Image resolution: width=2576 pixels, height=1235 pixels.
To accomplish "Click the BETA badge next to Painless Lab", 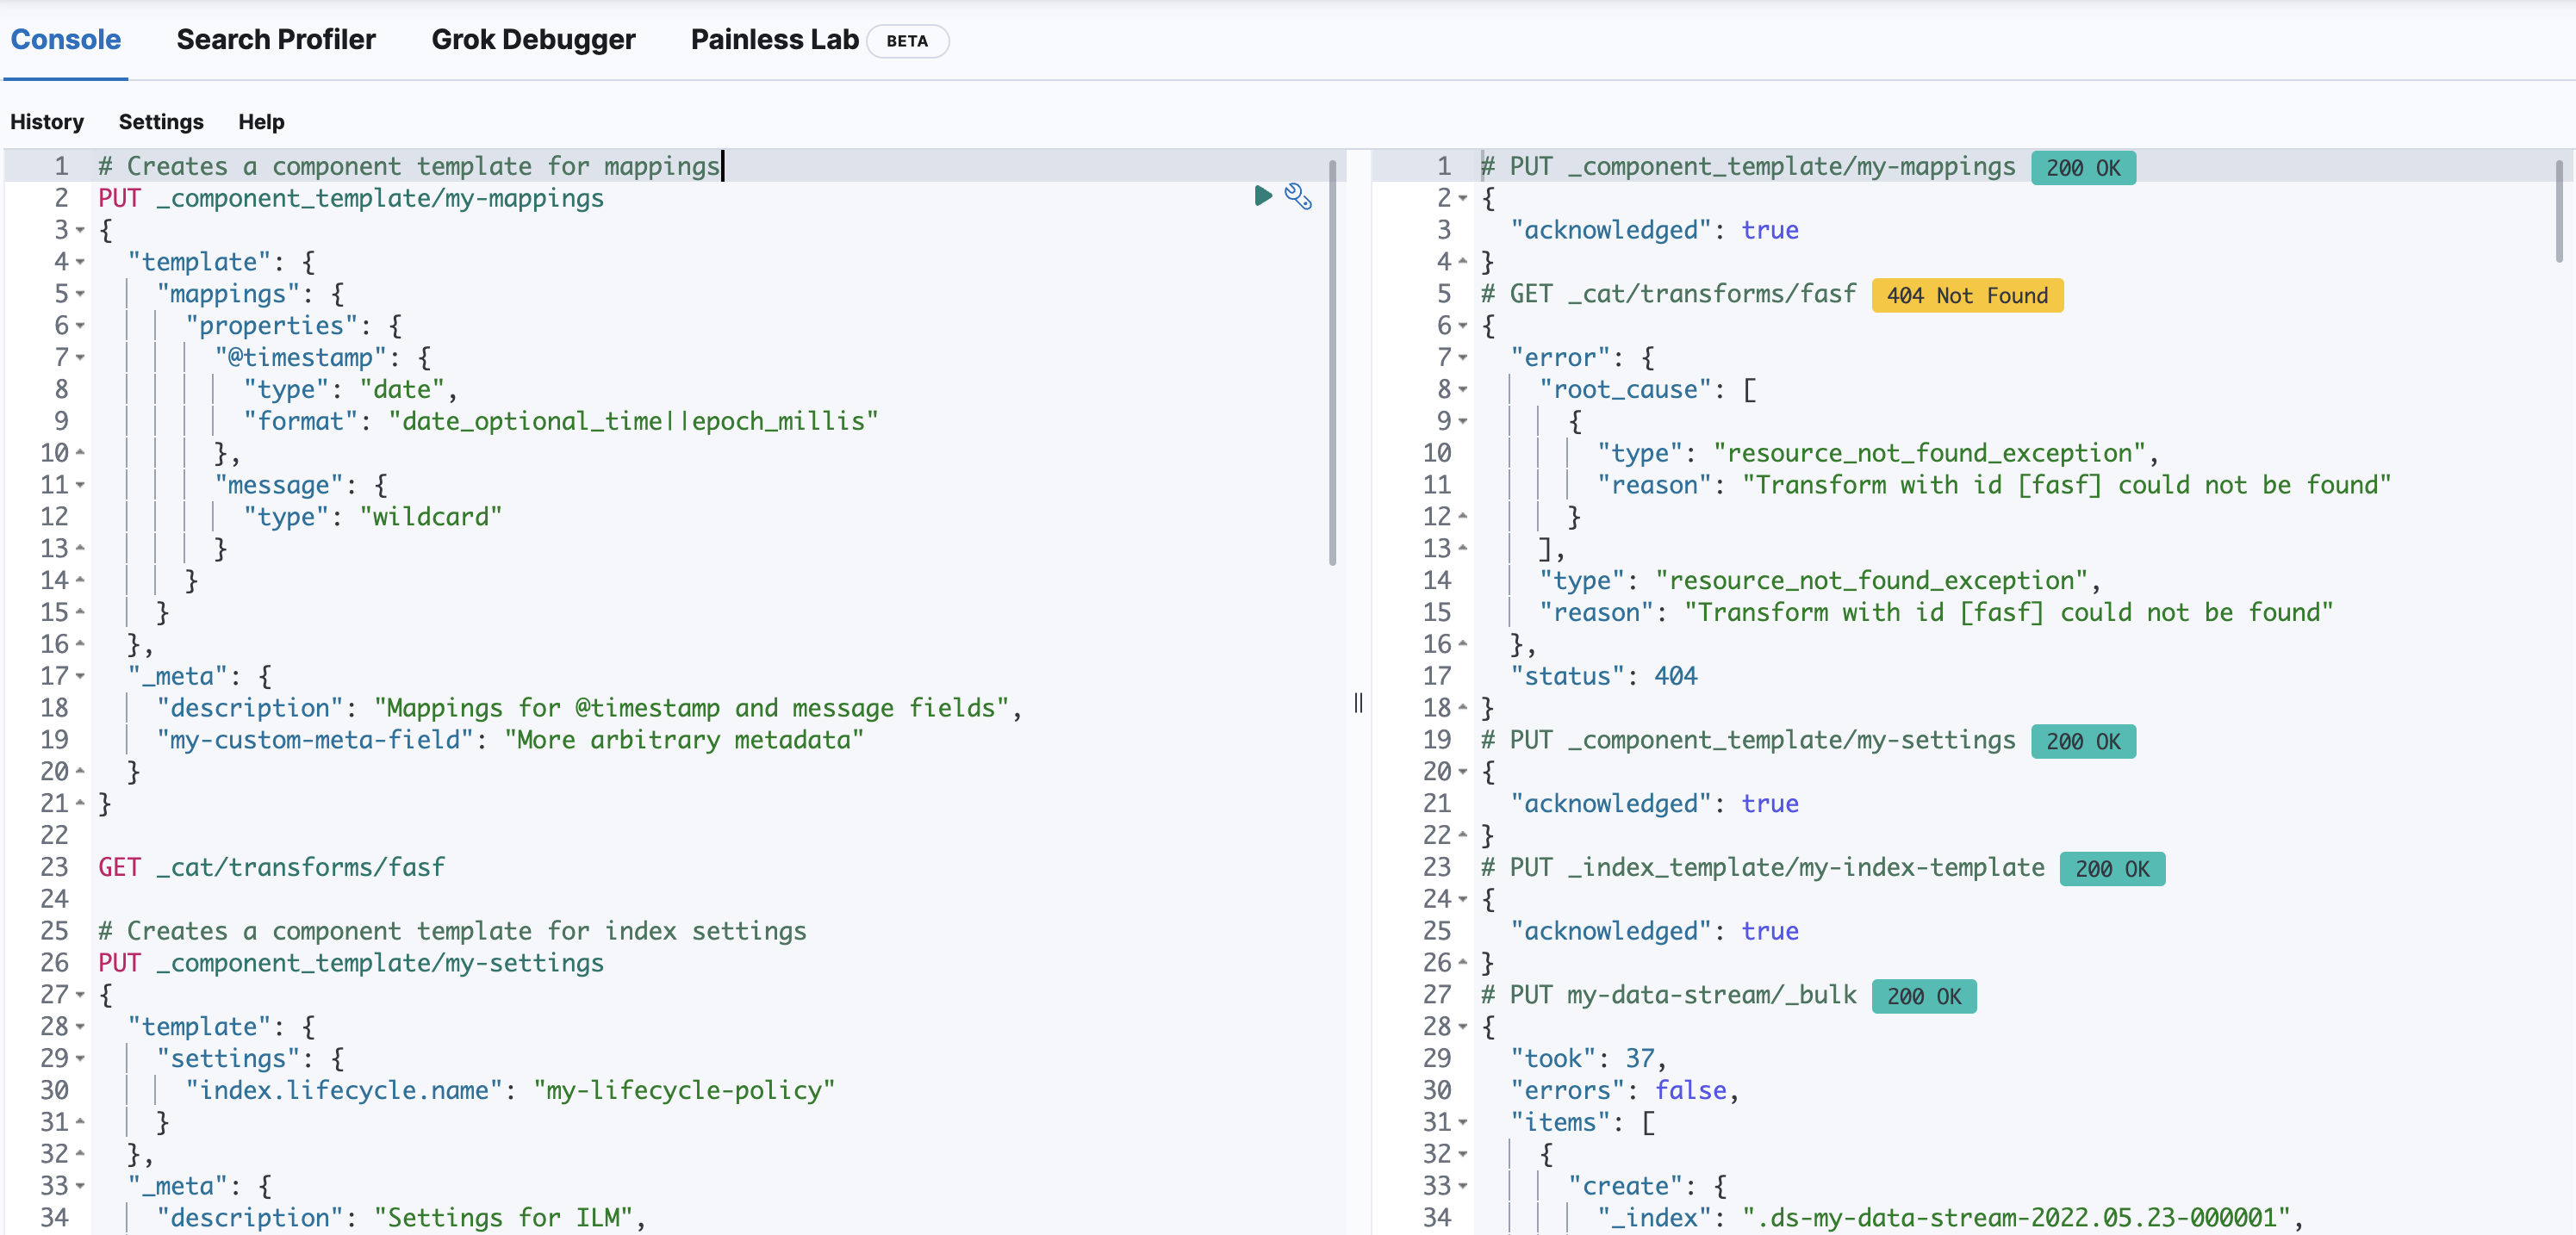I will point(906,41).
